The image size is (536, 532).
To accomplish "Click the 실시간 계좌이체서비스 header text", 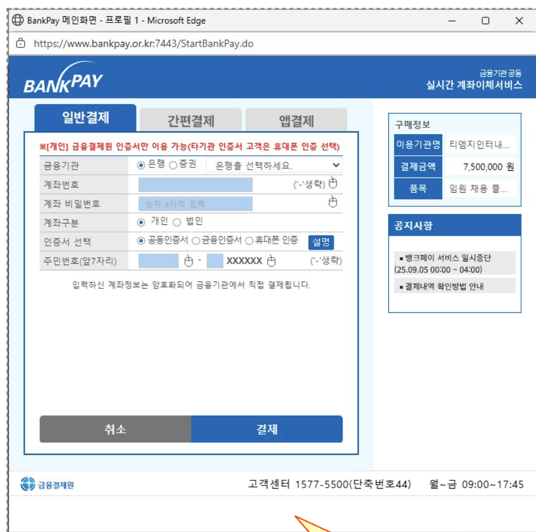I will pos(474,85).
